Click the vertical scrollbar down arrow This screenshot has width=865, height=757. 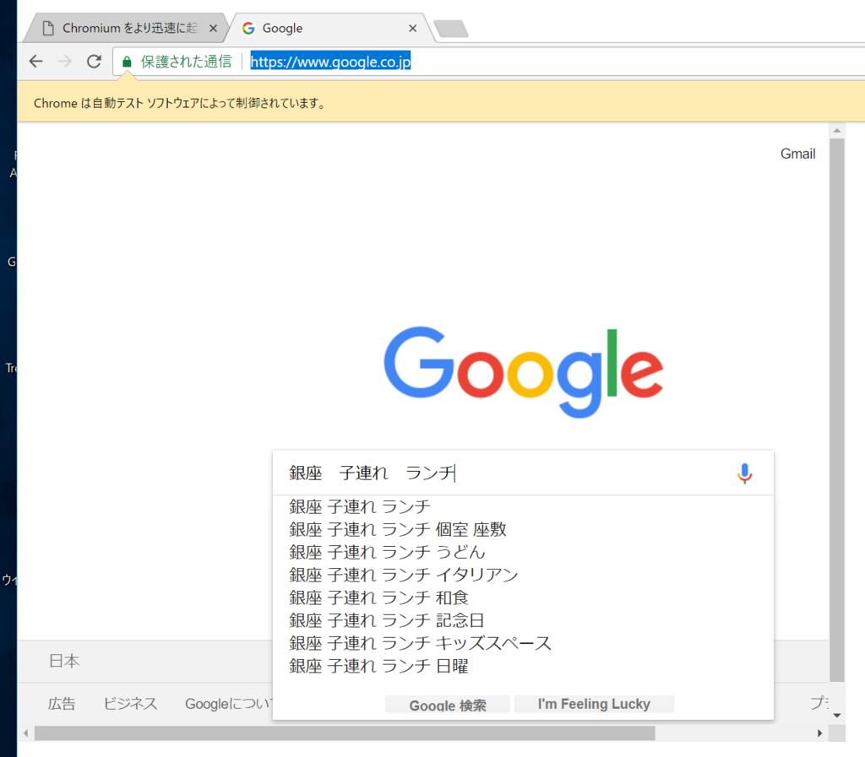click(x=837, y=715)
